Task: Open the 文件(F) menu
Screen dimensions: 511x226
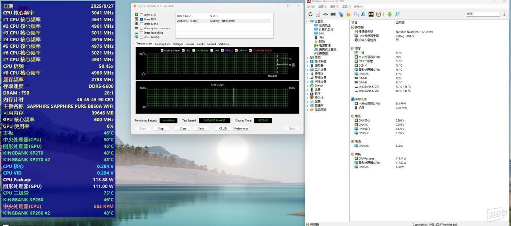Action: [311, 6]
